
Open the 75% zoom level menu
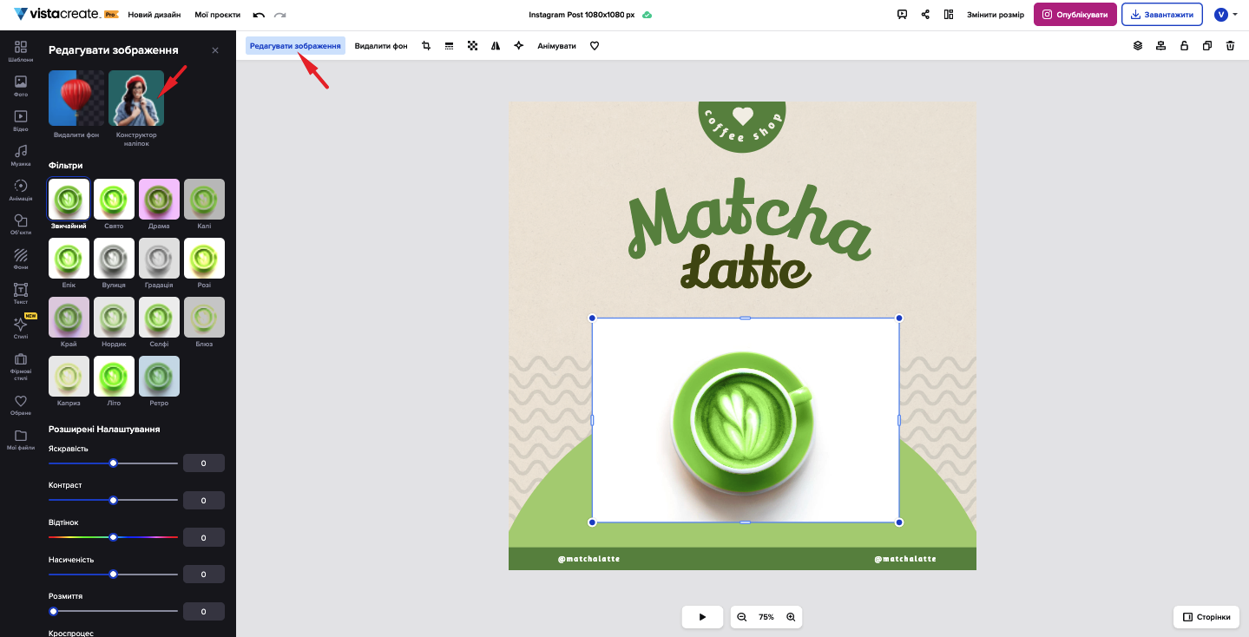tap(766, 617)
